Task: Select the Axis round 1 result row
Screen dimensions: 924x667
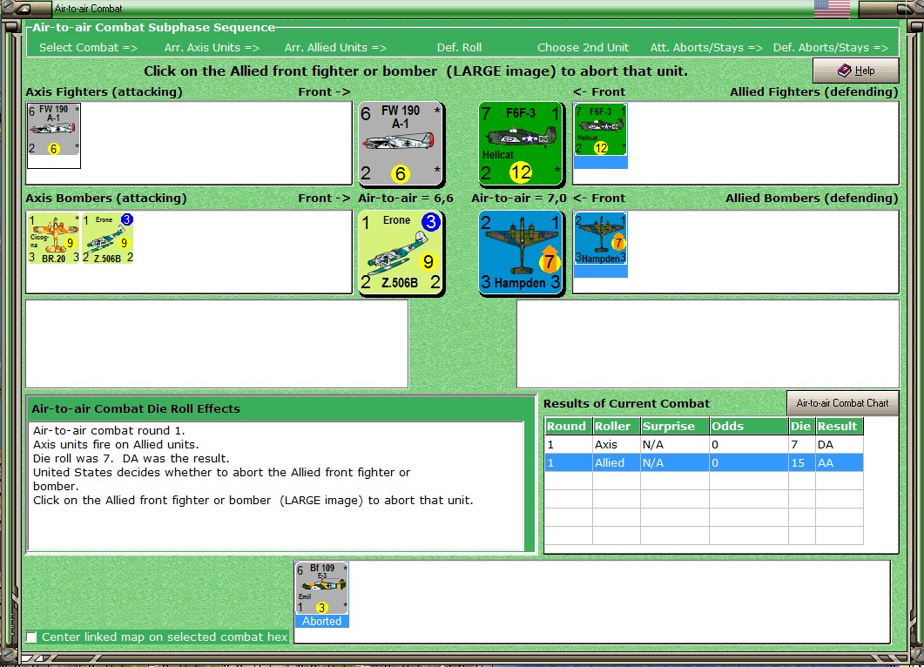Action: point(705,445)
